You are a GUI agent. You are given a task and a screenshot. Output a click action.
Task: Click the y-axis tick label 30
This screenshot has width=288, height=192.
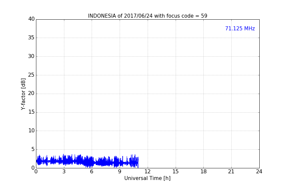[31, 56]
